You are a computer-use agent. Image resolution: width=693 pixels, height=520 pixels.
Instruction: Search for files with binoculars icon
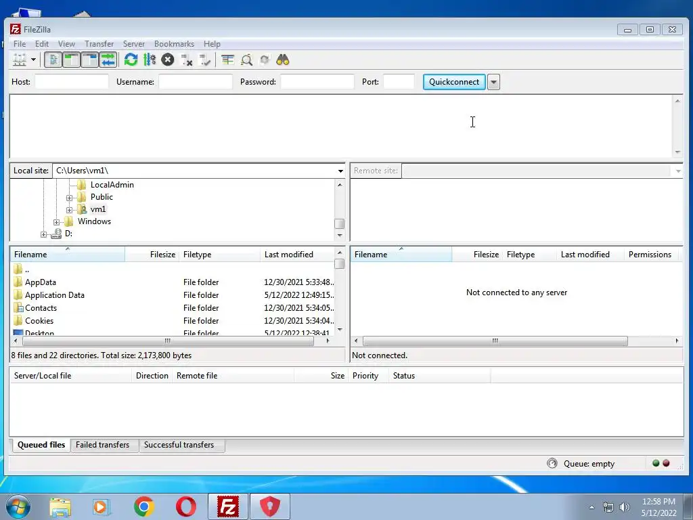[x=283, y=60]
